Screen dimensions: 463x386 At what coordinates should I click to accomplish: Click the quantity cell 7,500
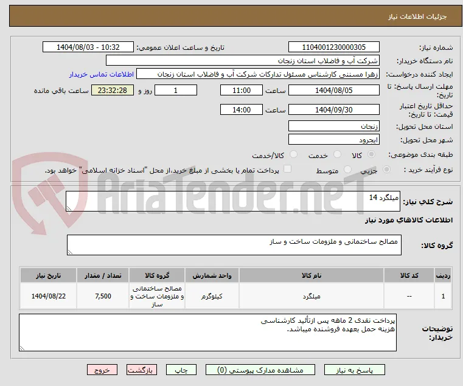click(x=103, y=296)
